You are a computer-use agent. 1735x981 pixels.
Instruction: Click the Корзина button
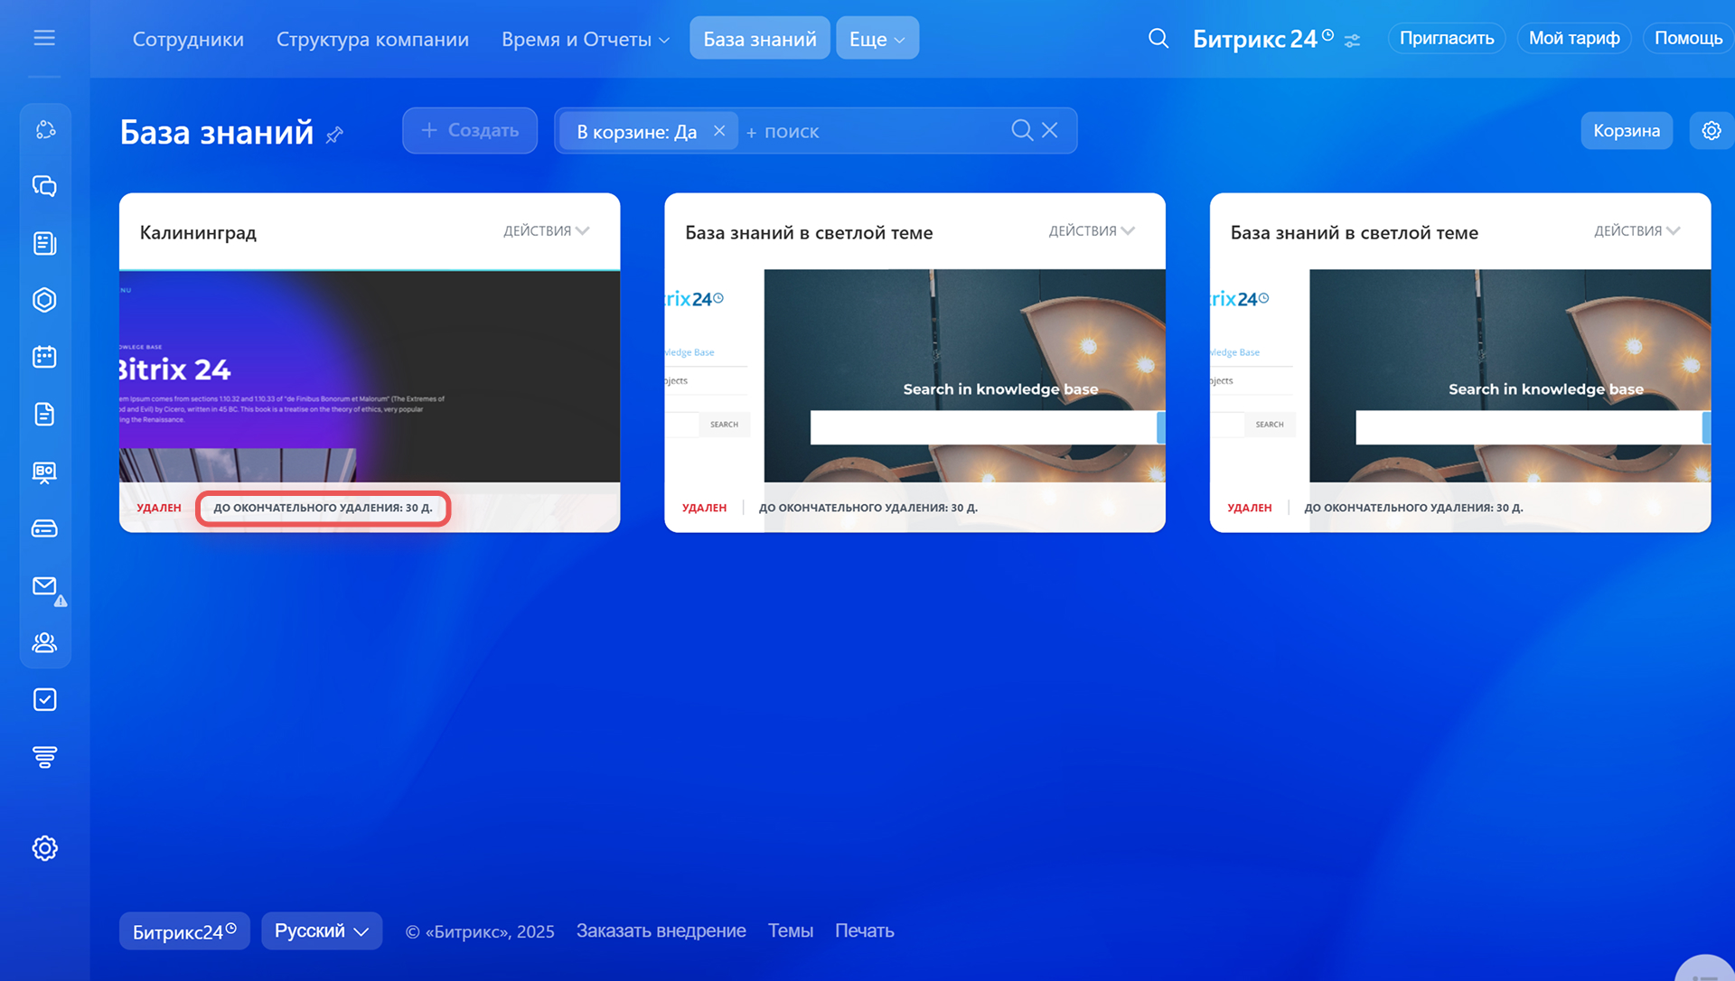point(1627,131)
